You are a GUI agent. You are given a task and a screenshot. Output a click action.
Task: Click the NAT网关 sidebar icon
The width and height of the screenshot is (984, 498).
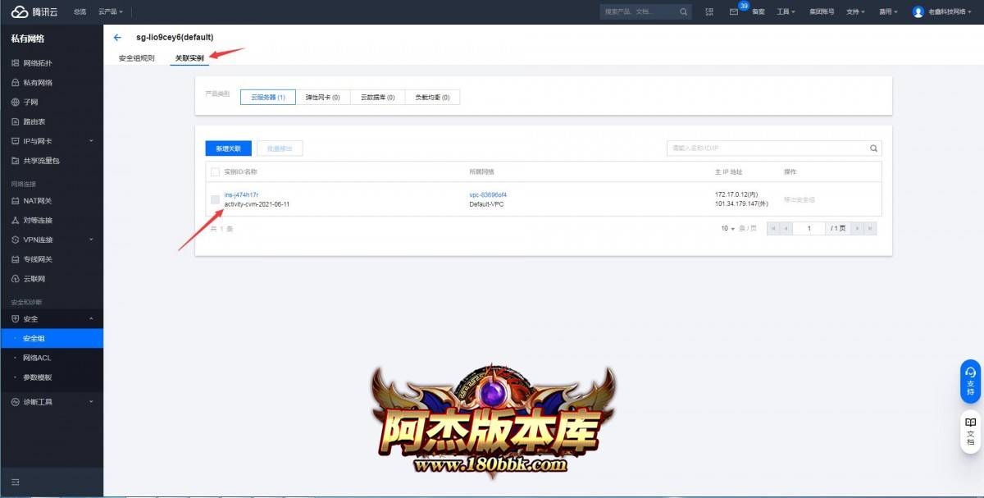[x=15, y=201]
